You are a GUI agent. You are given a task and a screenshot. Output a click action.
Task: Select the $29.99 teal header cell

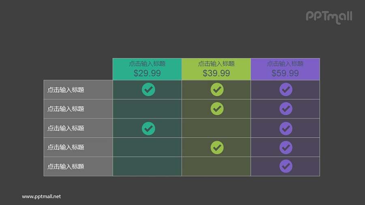(x=147, y=69)
